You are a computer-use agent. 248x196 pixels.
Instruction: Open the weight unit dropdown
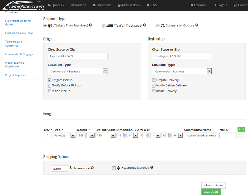tap(90, 135)
